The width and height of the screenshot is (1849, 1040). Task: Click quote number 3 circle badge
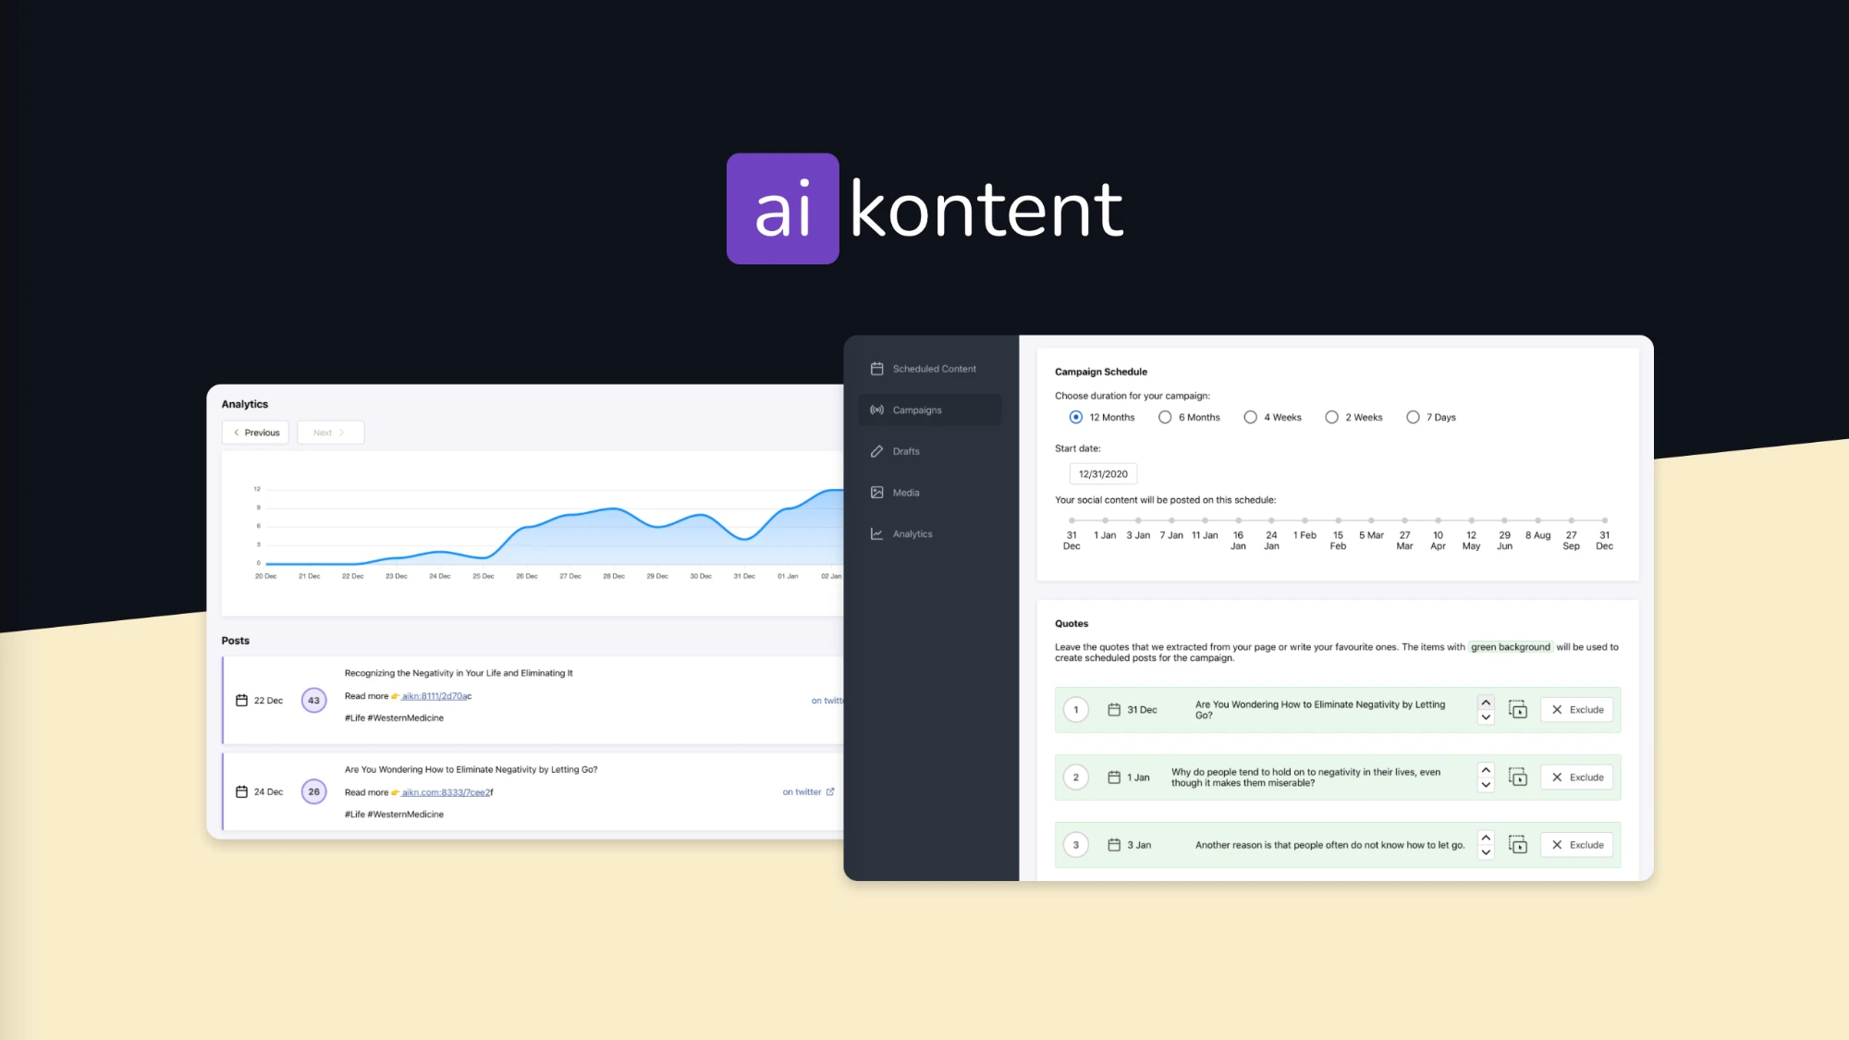coord(1076,845)
